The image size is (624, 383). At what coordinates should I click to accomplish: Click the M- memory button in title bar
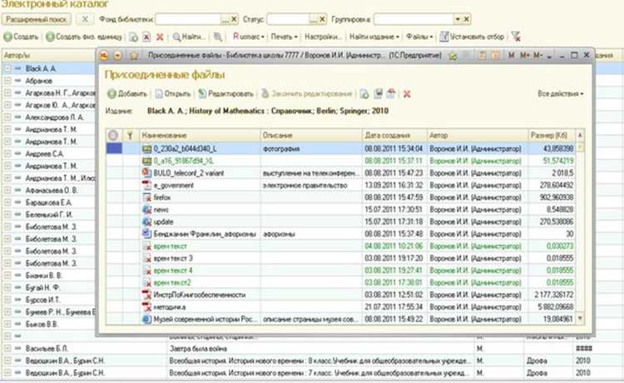[x=537, y=56]
